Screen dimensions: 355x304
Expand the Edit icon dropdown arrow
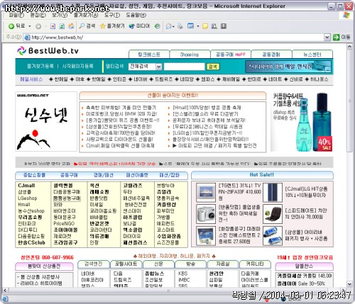click(x=198, y=26)
